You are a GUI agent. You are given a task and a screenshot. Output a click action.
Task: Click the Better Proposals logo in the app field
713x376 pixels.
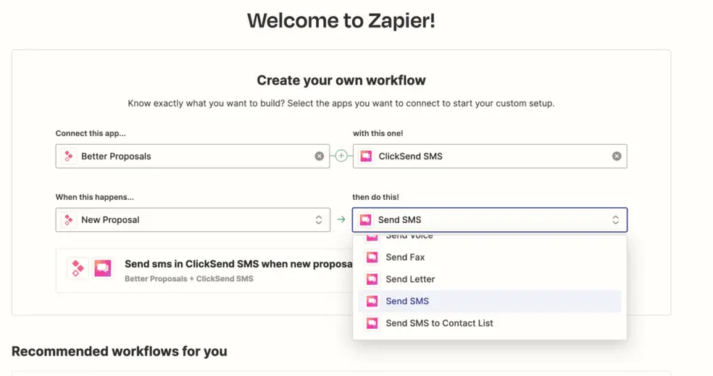click(68, 156)
